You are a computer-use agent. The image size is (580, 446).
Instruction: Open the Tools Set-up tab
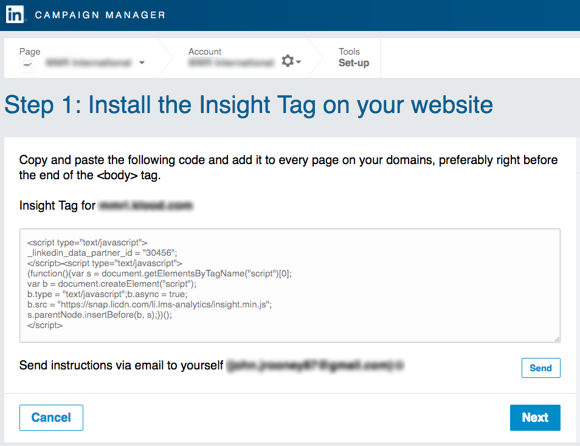pos(353,58)
